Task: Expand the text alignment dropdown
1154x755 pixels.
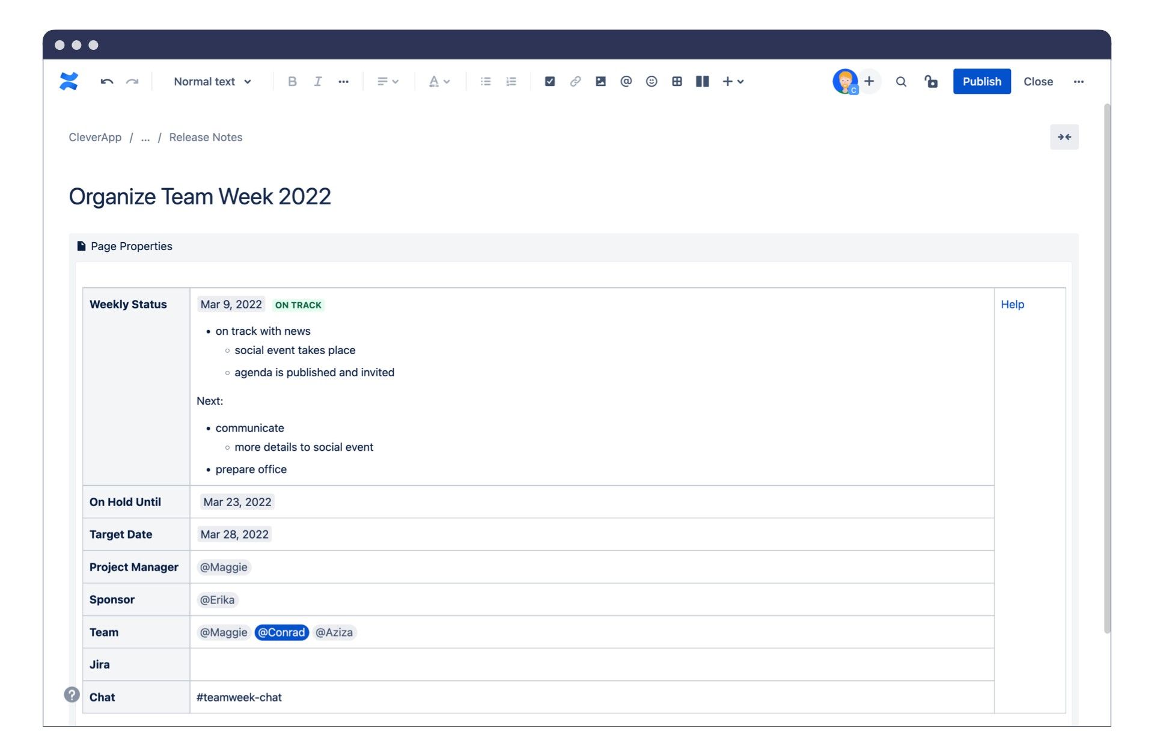Action: pos(388,82)
